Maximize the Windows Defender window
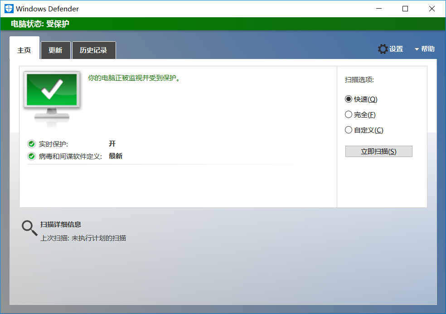 [x=405, y=9]
